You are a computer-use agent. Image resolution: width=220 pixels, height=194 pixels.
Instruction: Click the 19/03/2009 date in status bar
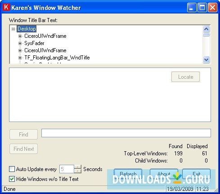[180, 189]
